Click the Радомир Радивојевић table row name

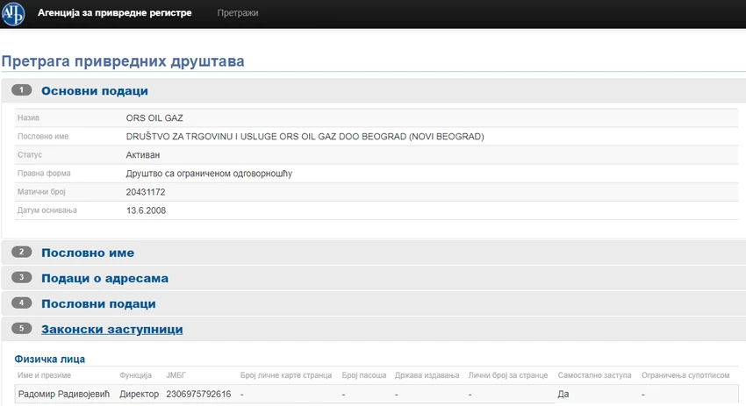[x=64, y=394]
